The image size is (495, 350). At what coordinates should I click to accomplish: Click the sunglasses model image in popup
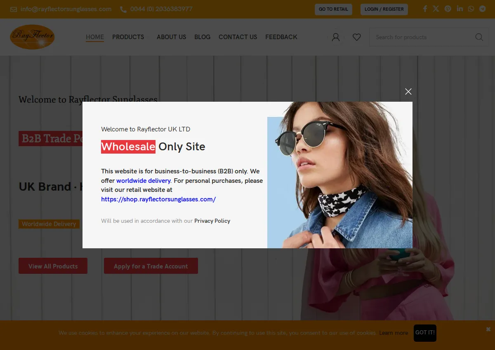[x=340, y=175]
